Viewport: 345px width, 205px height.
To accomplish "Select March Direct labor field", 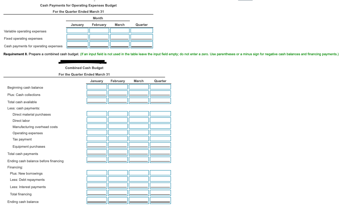I will 139,120.
